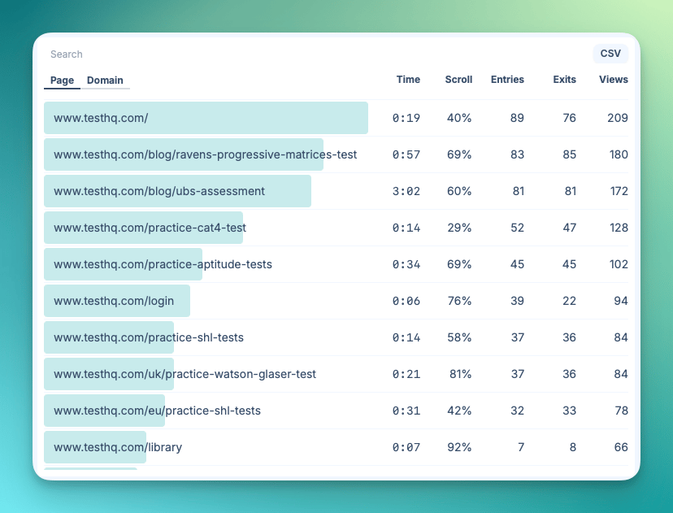Click the CSV export button

pyautogui.click(x=610, y=54)
